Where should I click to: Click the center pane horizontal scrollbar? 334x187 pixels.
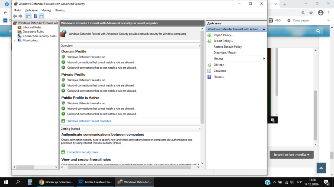click(x=129, y=167)
